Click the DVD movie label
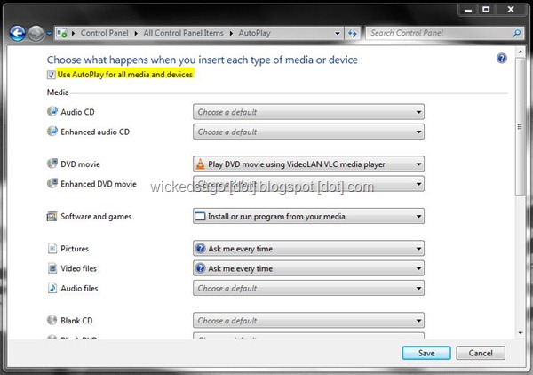 [x=80, y=164]
